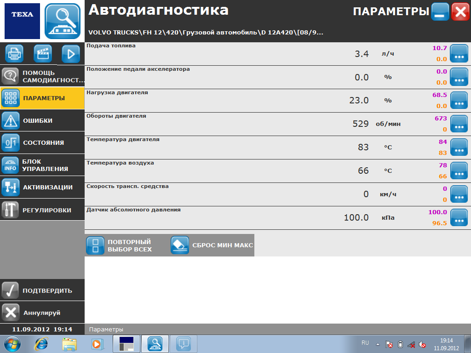Click the clapperboard recording icon
This screenshot has height=353, width=471.
pyautogui.click(x=42, y=54)
